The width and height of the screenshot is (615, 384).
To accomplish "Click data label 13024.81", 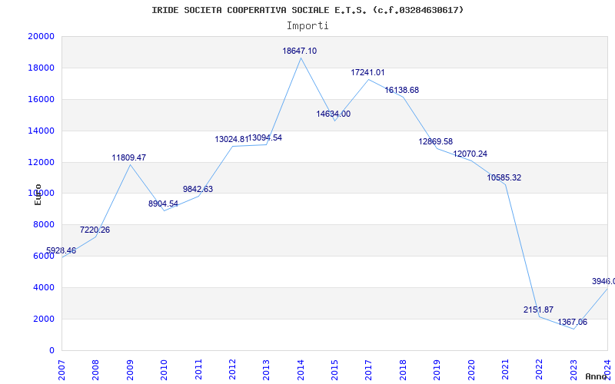I will 231,139.
